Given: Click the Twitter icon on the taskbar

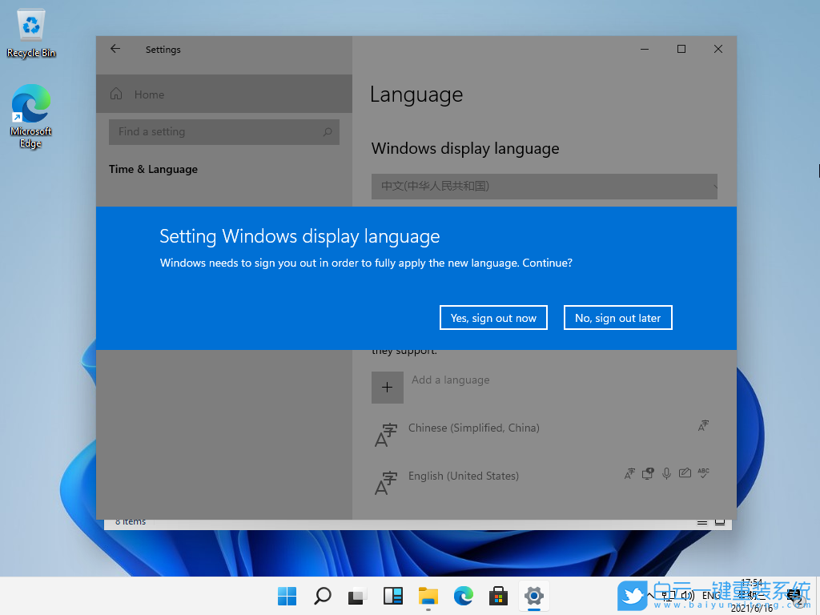Looking at the screenshot, I should click(x=632, y=596).
